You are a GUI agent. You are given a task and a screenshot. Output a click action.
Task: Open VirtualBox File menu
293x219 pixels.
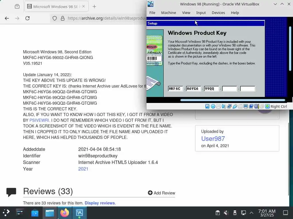152,13
